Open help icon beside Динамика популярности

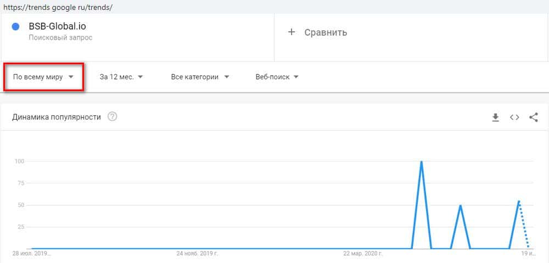click(x=113, y=117)
